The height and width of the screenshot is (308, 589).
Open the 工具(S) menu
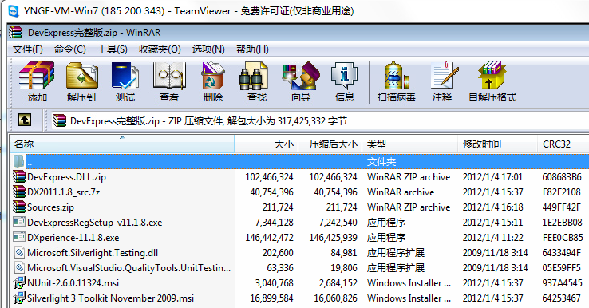pos(113,49)
